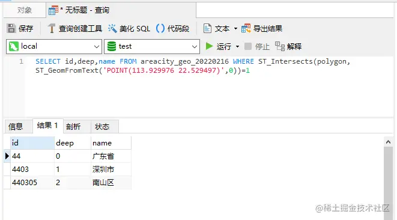Click the row indicator arrow beside id 44
This screenshot has width=397, height=220.
click(7, 156)
